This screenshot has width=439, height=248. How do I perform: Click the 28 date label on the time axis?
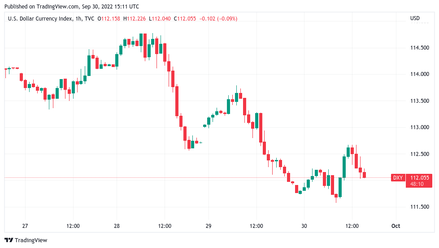[117, 226]
